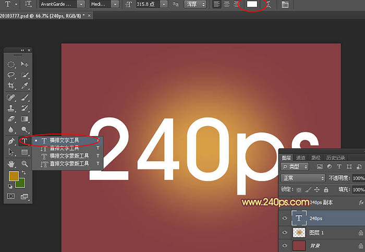Filter layers by pixel layers
The width and height of the screenshot is (365, 252).
(320, 166)
